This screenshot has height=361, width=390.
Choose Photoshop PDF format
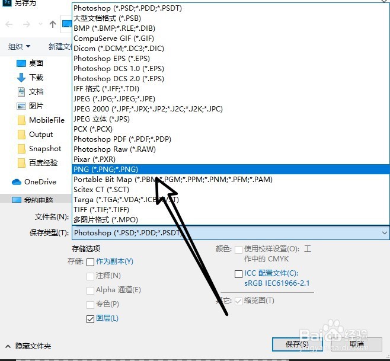pyautogui.click(x=231, y=139)
